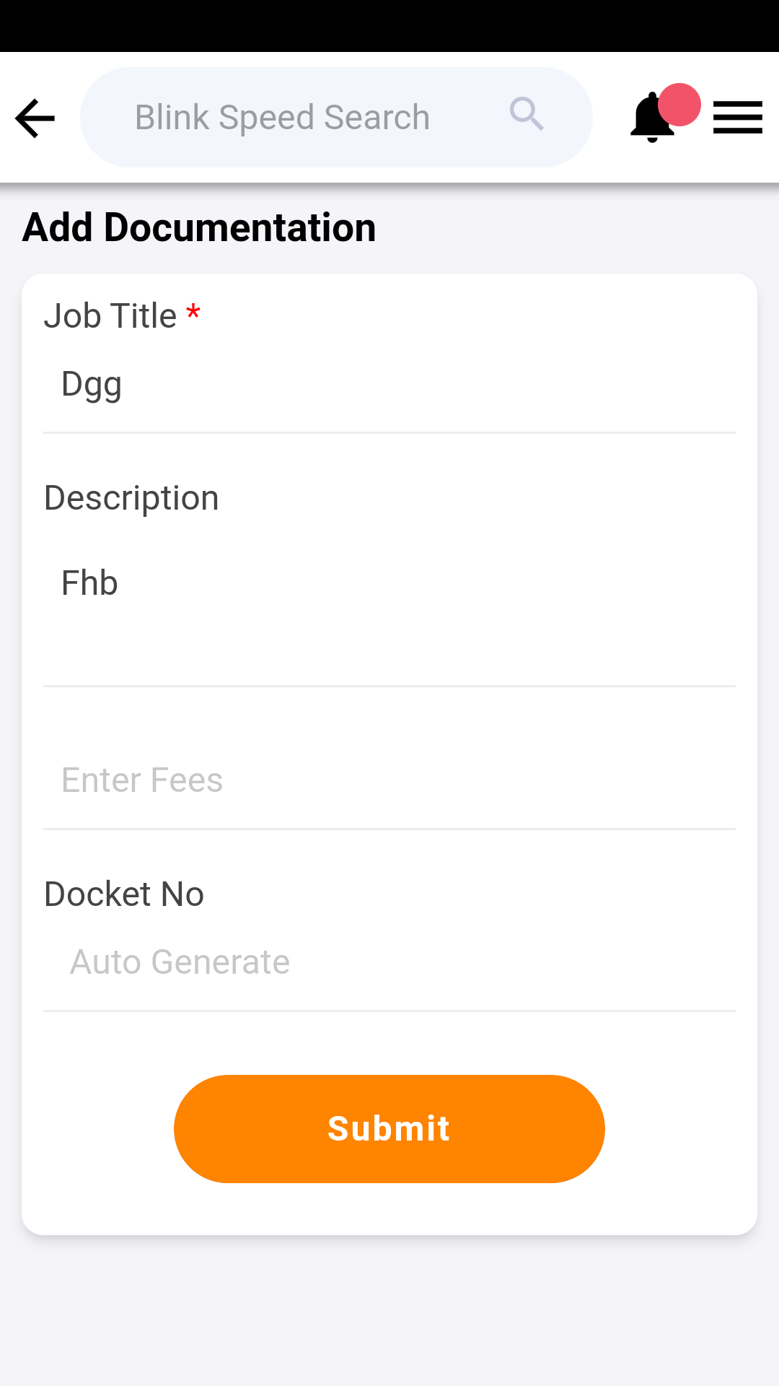The image size is (779, 1386).
Task: Open notifications via the bell icon
Action: tap(650, 119)
